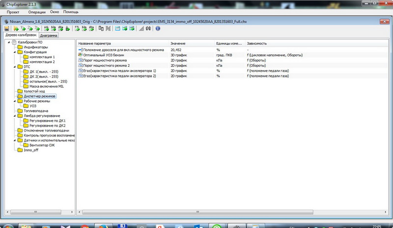The height and width of the screenshot is (228, 393).
Task: Select the Холостой ход folder
Action: [x=34, y=91]
